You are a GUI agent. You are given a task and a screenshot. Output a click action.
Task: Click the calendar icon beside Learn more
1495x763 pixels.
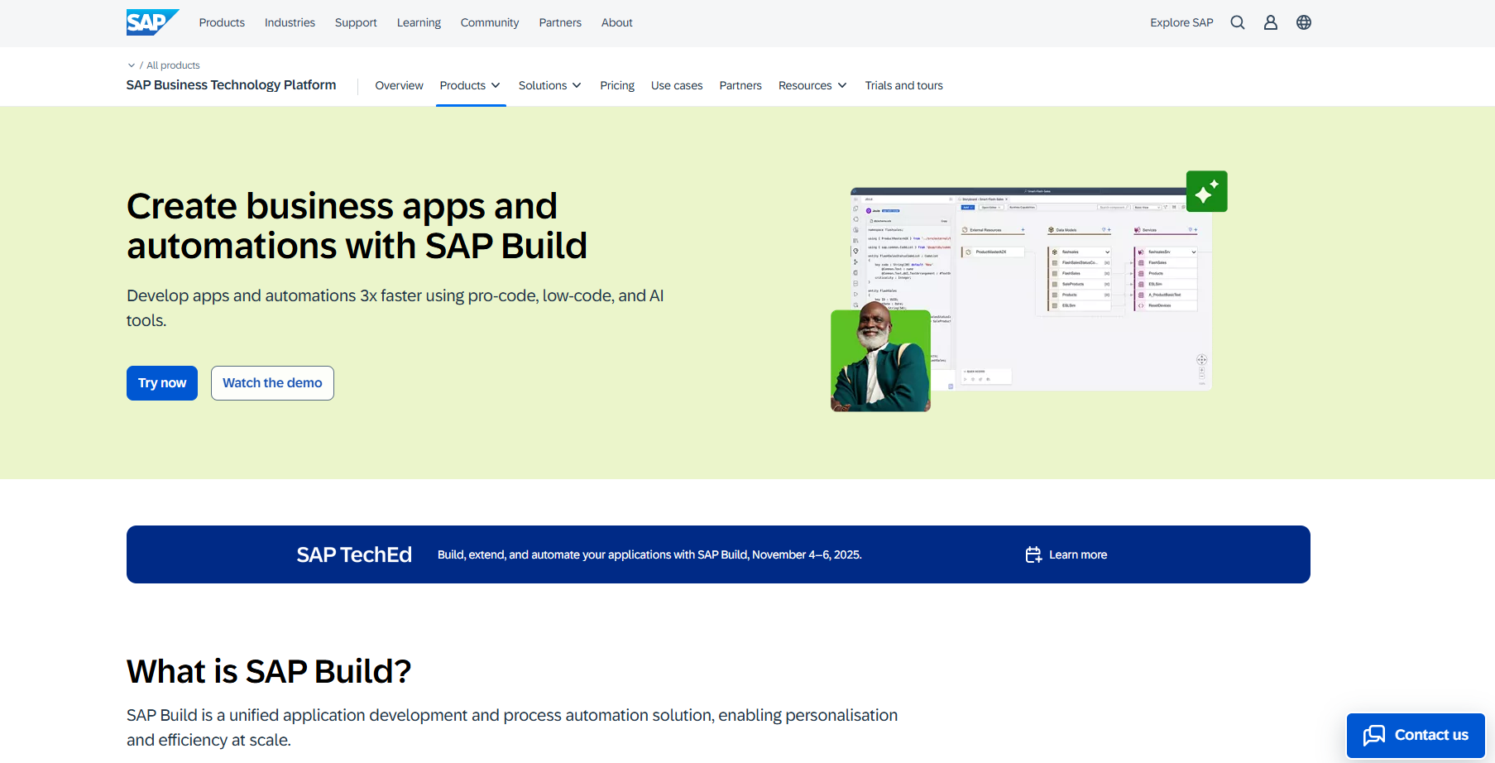(1033, 554)
